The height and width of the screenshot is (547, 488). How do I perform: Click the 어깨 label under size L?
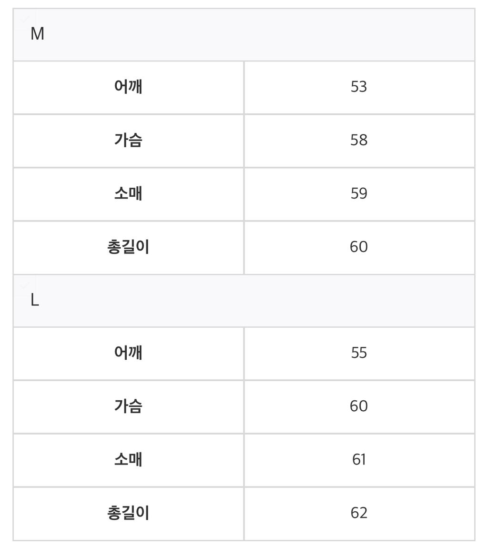[x=128, y=353]
